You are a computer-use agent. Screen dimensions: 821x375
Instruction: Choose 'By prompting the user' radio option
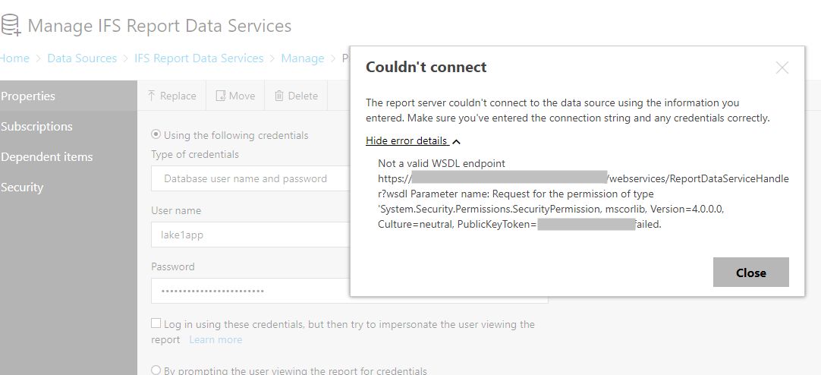click(156, 370)
